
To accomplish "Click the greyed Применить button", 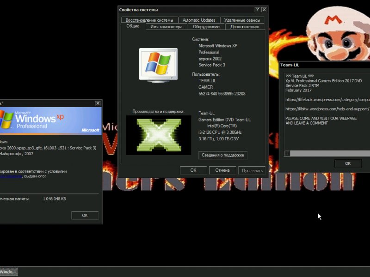I will click(x=252, y=170).
